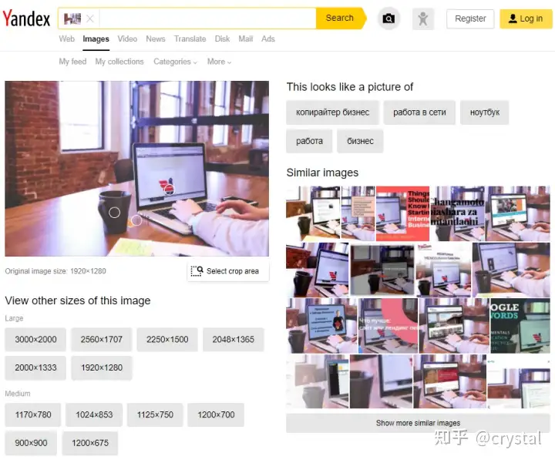Click the yellow Search button
555x463 pixels.
(341, 18)
